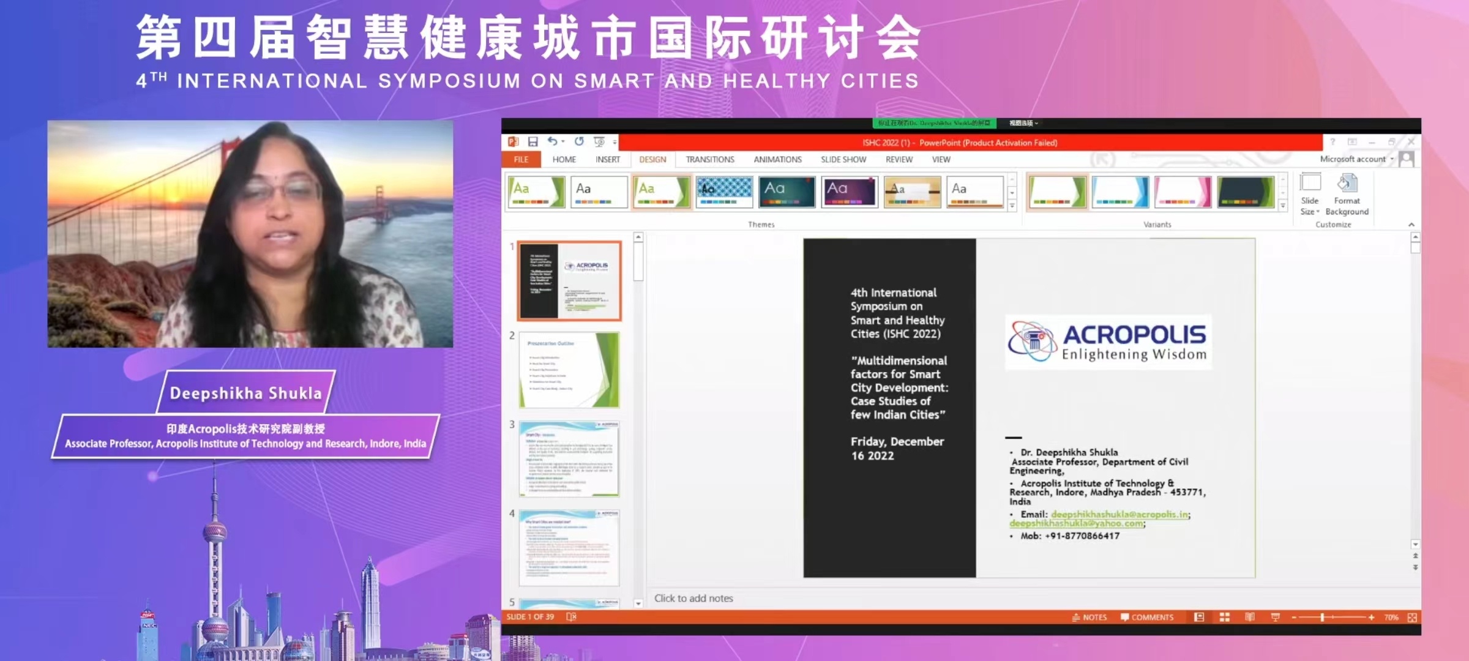Click the zoom slider handle
The image size is (1469, 661).
(1322, 618)
